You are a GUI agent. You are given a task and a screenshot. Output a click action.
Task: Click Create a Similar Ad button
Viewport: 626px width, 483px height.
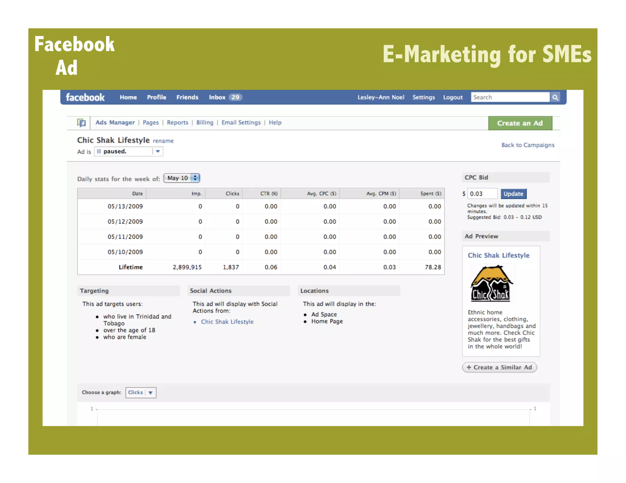pos(499,367)
